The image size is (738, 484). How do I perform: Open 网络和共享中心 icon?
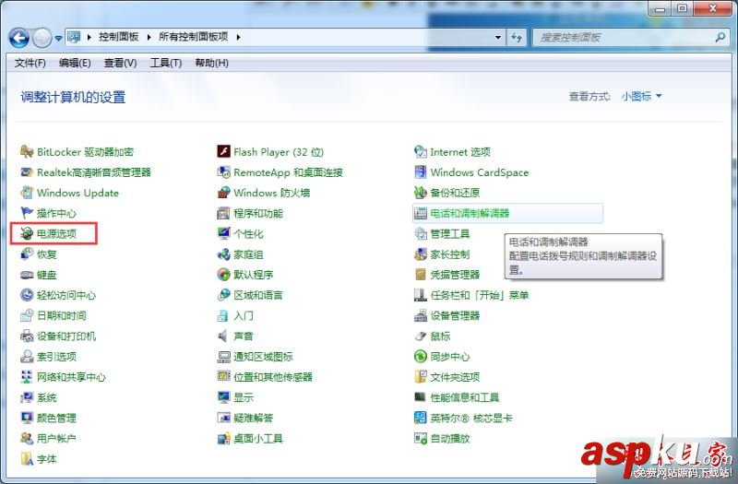tap(27, 377)
